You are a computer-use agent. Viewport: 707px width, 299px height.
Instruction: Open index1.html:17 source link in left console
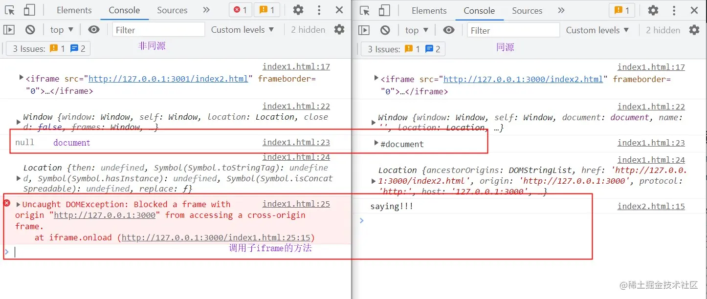pos(296,67)
